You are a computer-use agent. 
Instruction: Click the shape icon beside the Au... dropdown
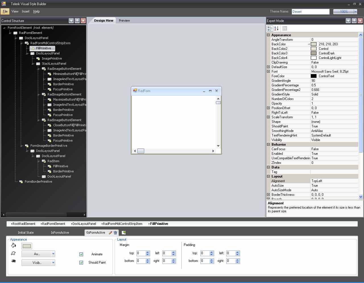click(x=13, y=253)
